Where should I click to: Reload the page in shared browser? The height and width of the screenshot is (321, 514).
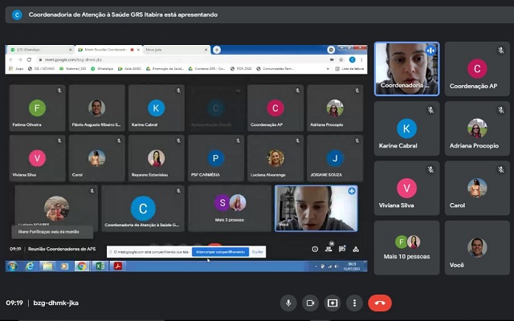[29, 59]
